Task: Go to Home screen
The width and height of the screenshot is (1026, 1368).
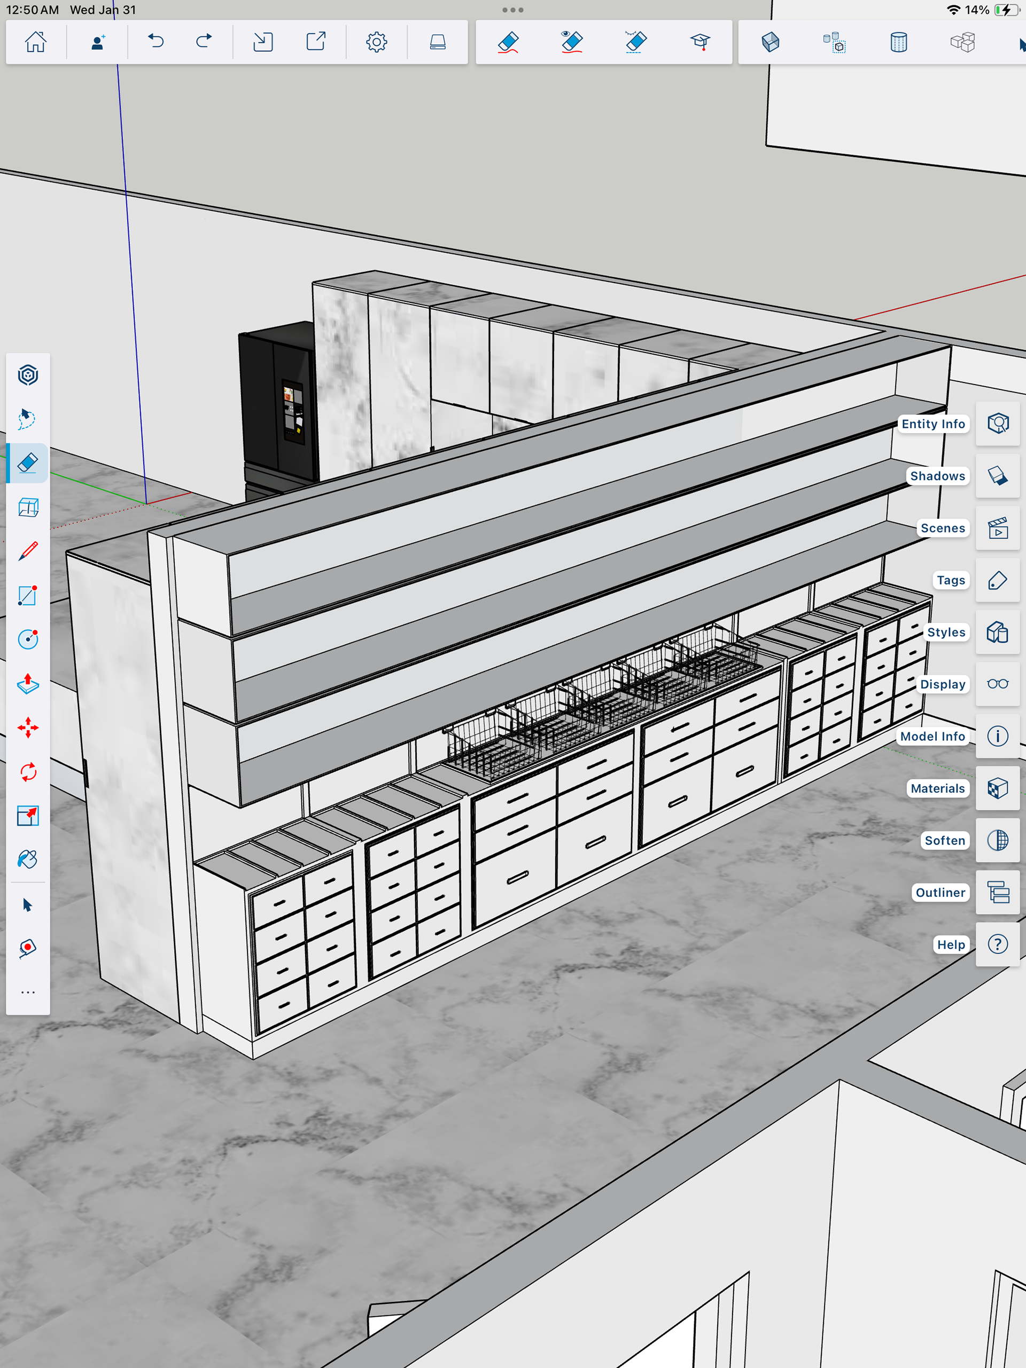Action: [x=35, y=42]
